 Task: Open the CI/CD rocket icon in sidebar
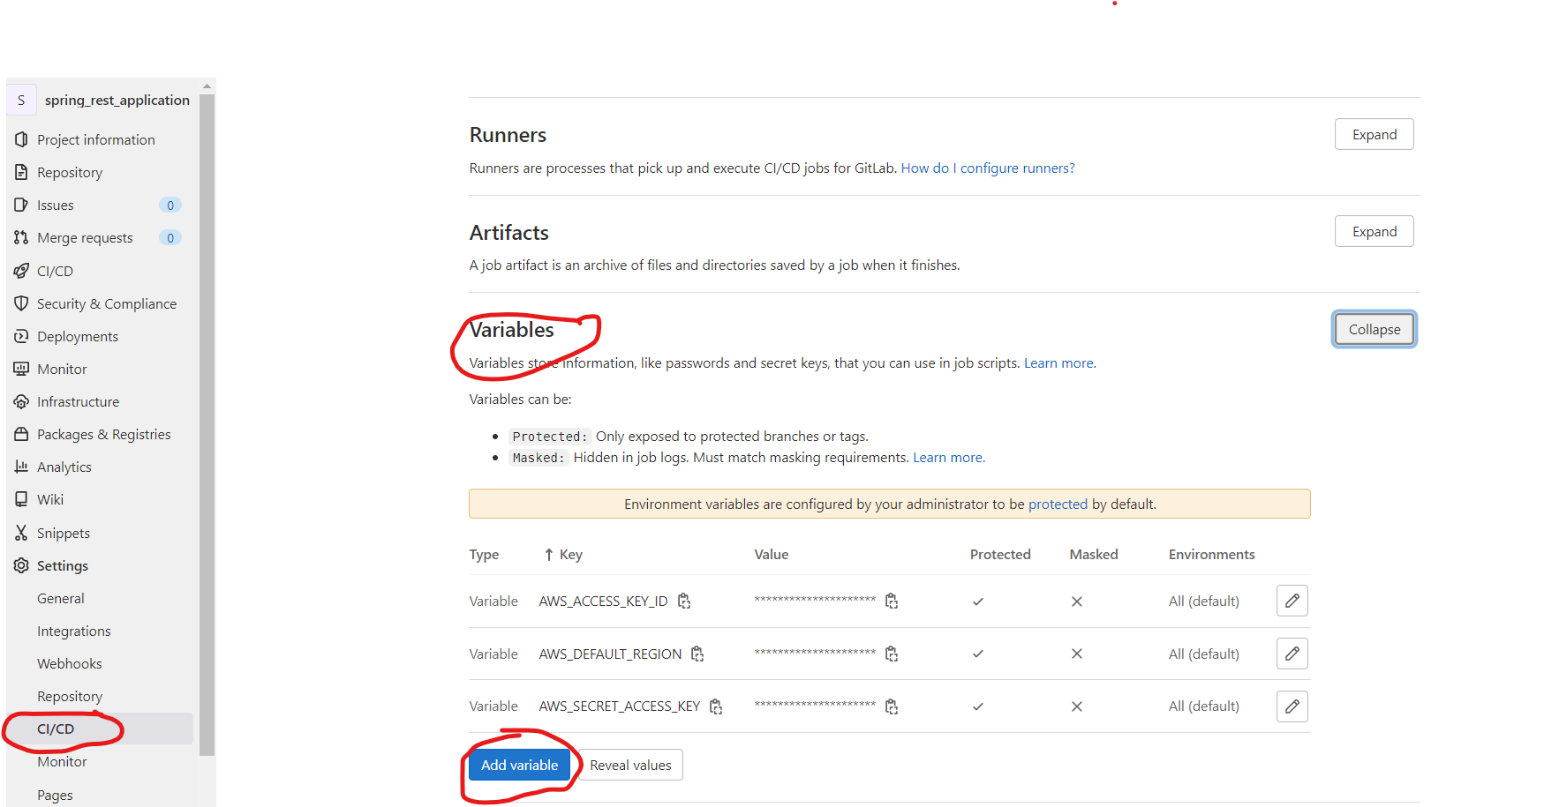21,271
